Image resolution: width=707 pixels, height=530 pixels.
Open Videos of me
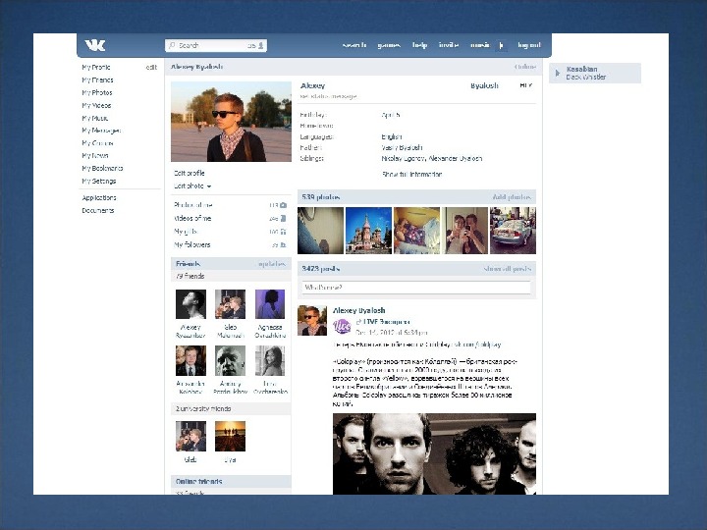(192, 218)
